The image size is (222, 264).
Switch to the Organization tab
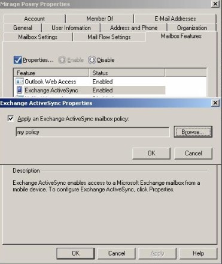192,28
